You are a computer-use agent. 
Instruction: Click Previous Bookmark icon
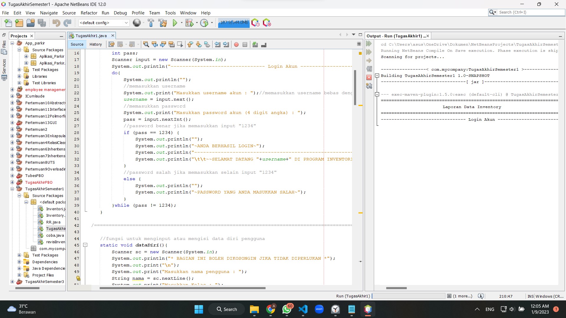click(x=190, y=44)
